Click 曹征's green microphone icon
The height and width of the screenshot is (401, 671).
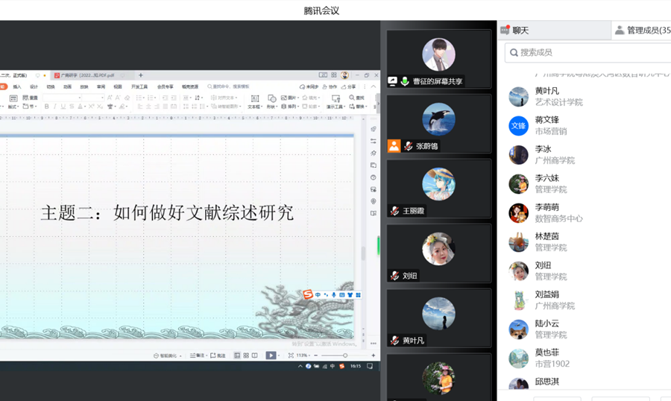pyautogui.click(x=405, y=81)
